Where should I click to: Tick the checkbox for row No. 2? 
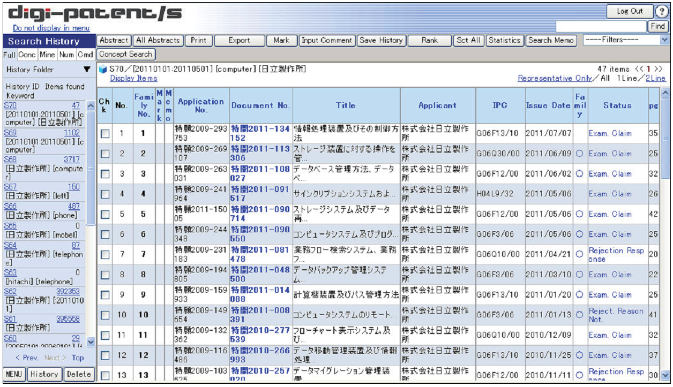point(105,154)
